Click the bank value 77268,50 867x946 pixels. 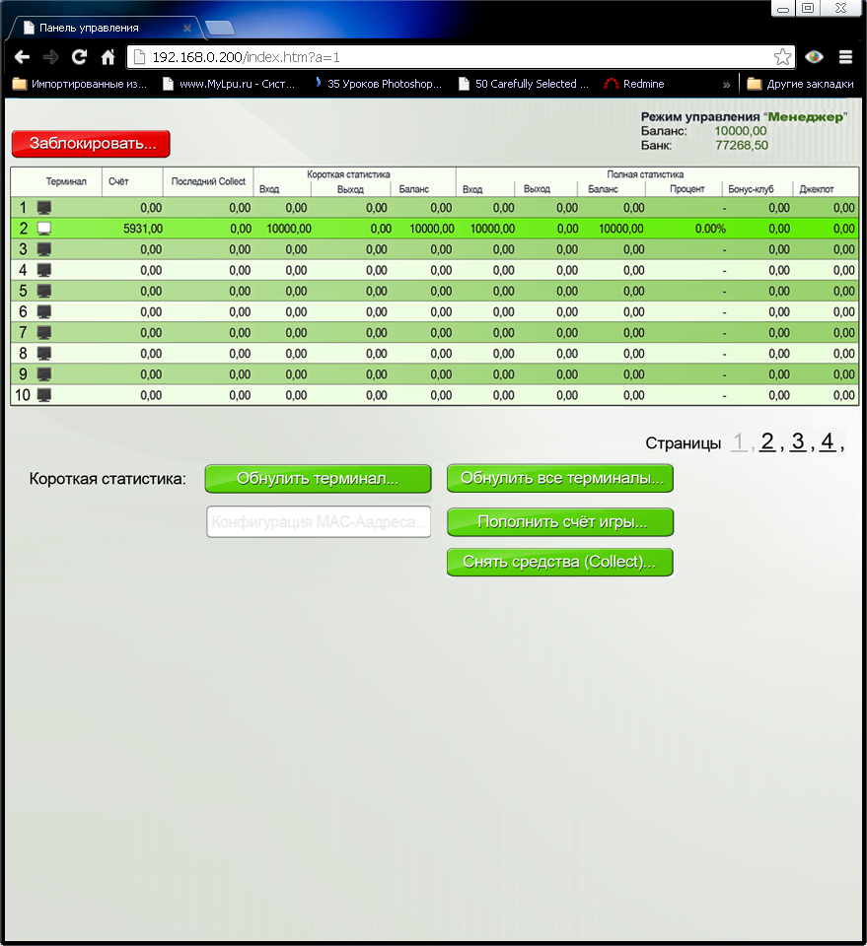tap(742, 146)
